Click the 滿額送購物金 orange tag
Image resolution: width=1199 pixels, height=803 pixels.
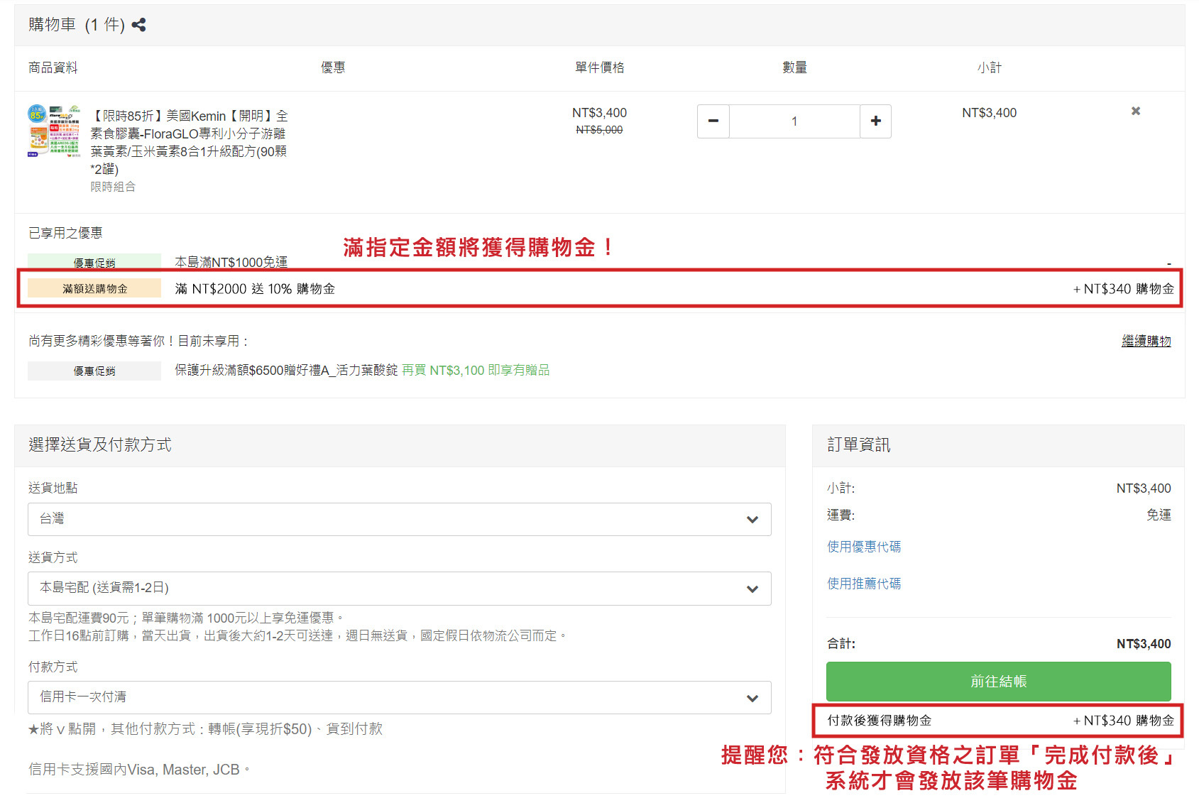pyautogui.click(x=94, y=288)
